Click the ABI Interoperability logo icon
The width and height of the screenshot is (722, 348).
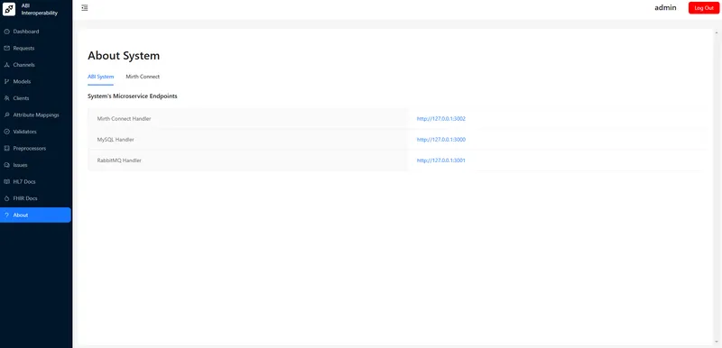(x=9, y=9)
